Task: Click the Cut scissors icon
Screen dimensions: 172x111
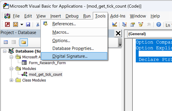Action: [x=37, y=24]
